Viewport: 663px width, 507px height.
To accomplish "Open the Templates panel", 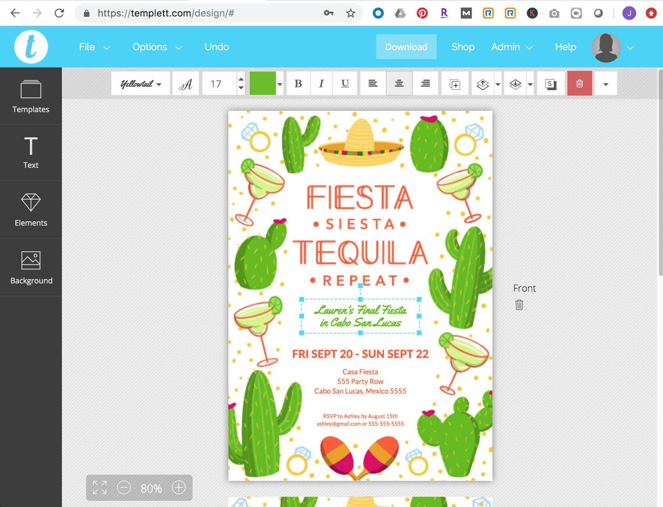I will coord(31,97).
